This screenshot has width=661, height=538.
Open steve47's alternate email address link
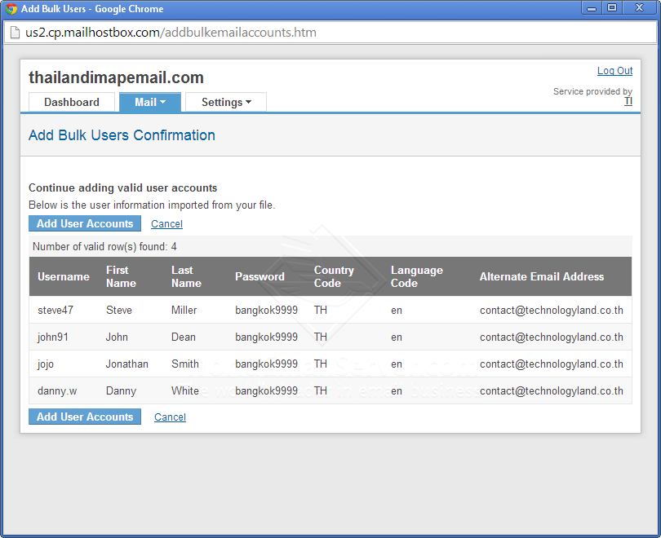click(551, 310)
